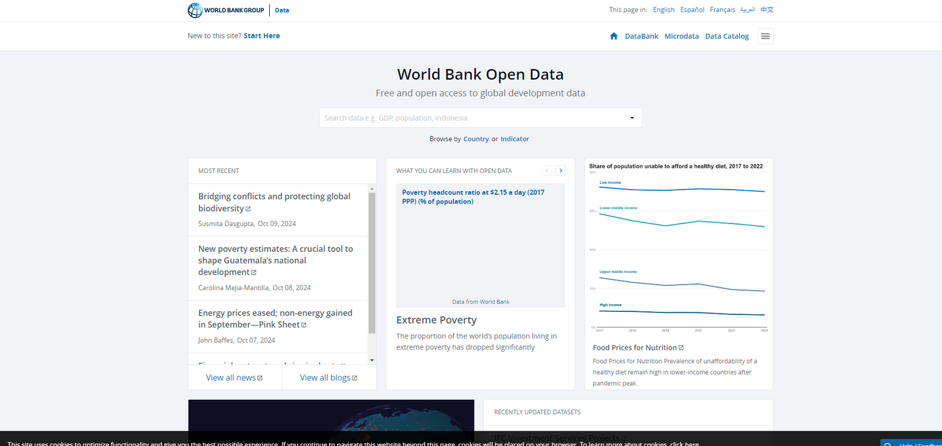Viewport: 942px width, 446px height.
Task: Click the 'Start Here' link
Action: click(261, 36)
